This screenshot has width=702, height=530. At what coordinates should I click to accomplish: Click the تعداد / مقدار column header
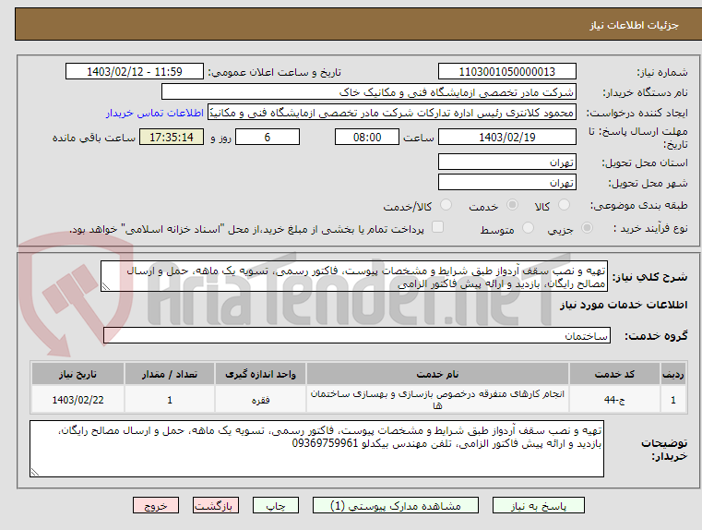click(170, 374)
